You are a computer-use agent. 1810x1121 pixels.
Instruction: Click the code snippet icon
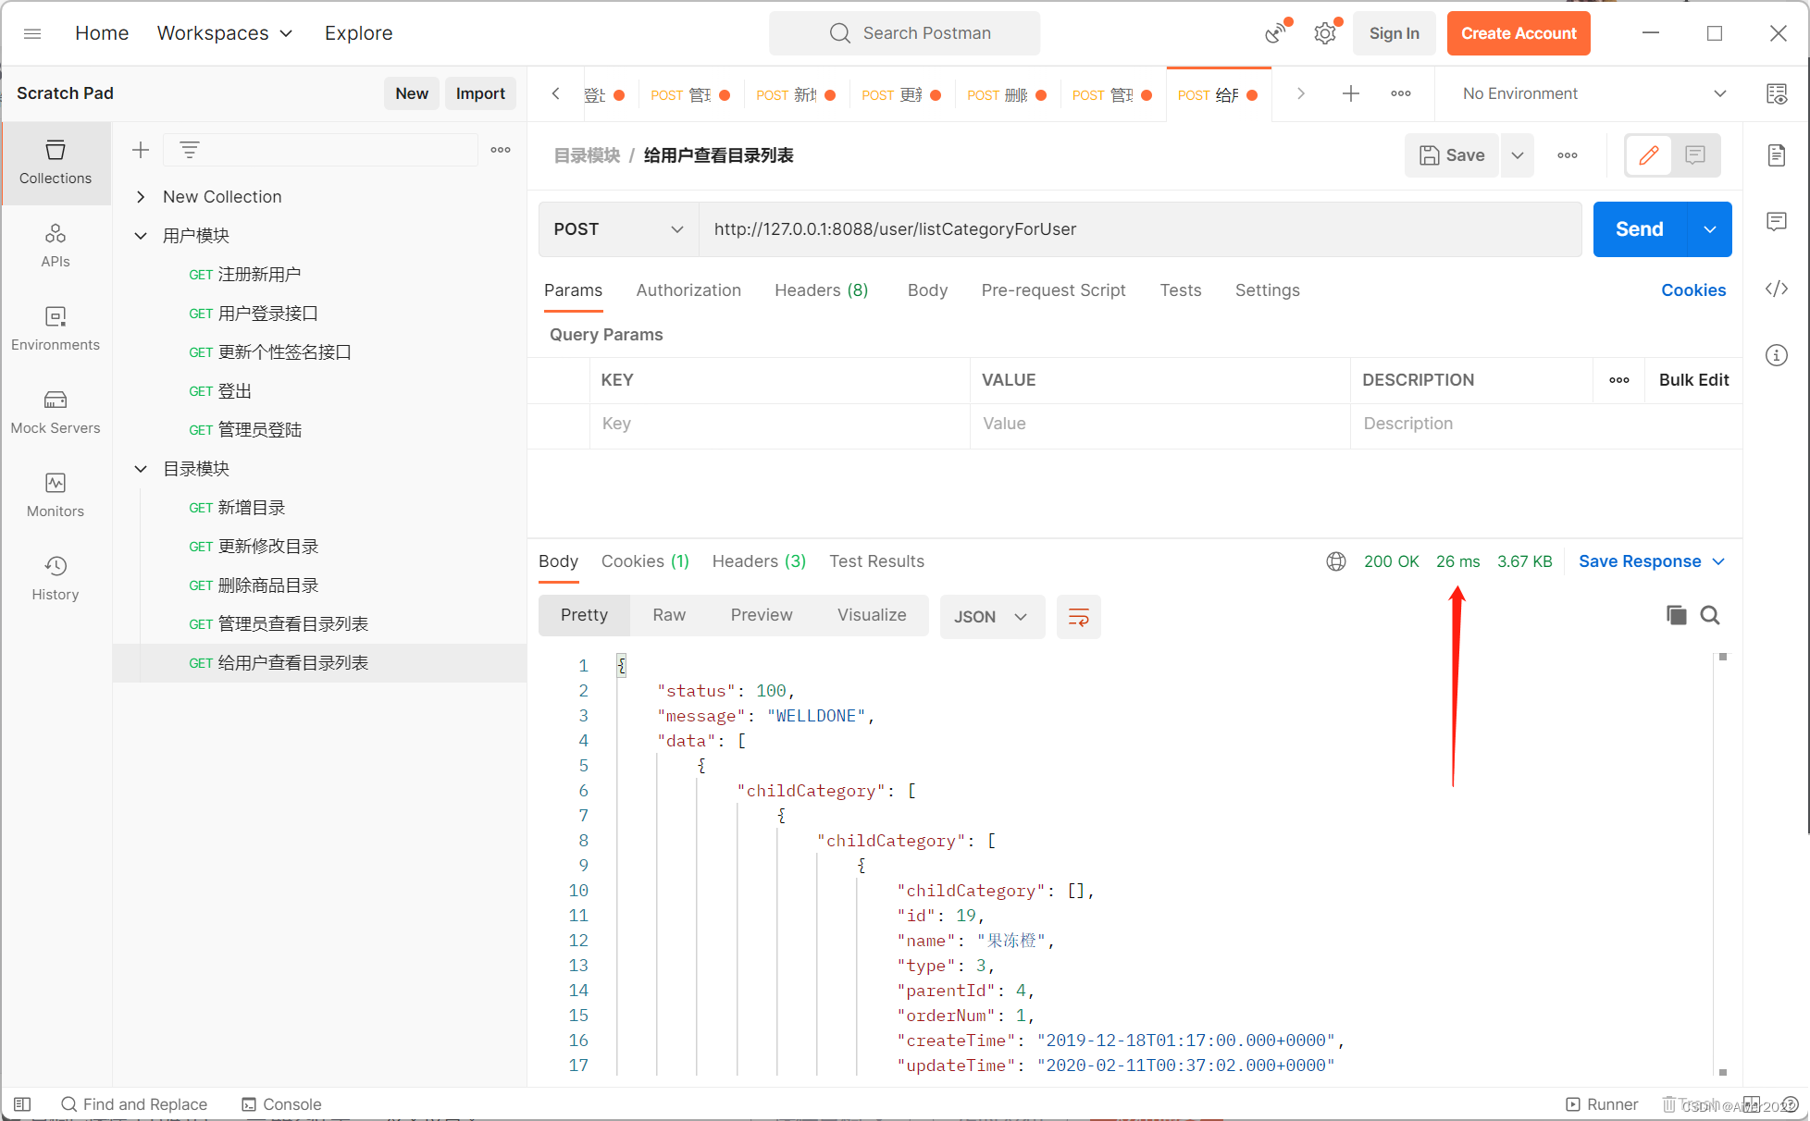point(1776,289)
